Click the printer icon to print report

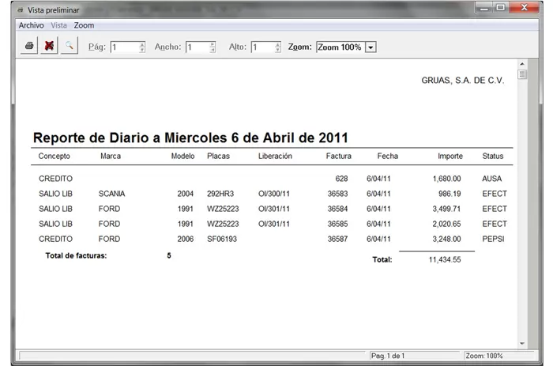click(29, 47)
